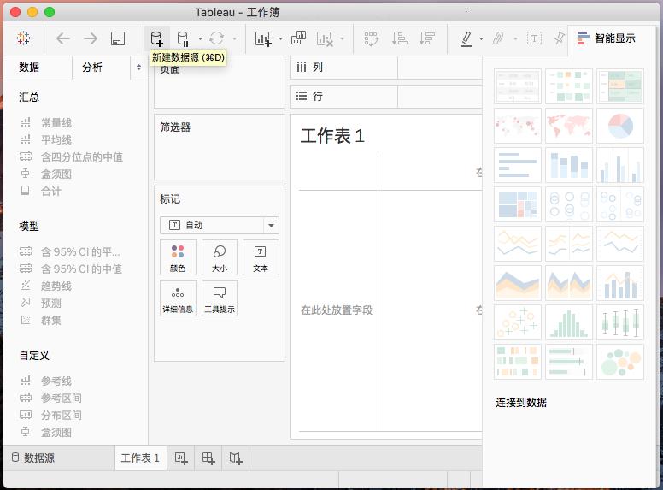Click the redo forward arrow

[x=90, y=39]
